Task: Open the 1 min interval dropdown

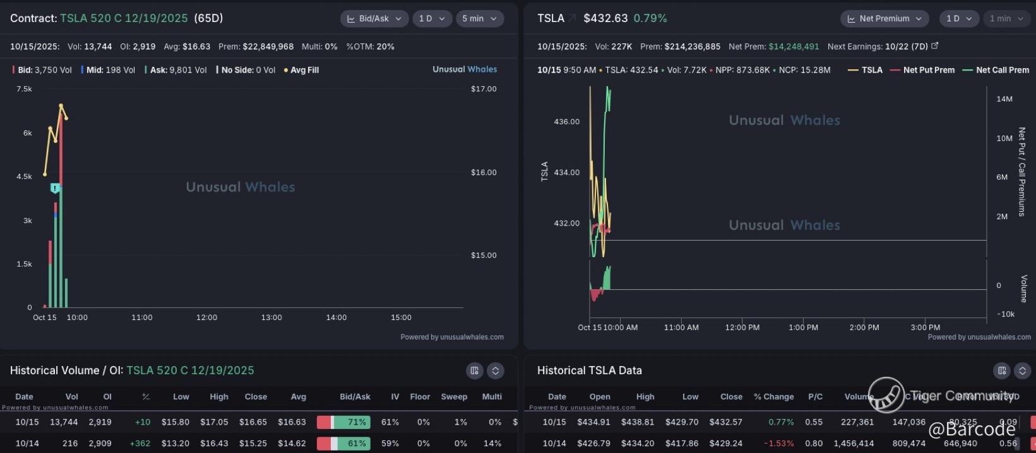Action: coord(1007,19)
